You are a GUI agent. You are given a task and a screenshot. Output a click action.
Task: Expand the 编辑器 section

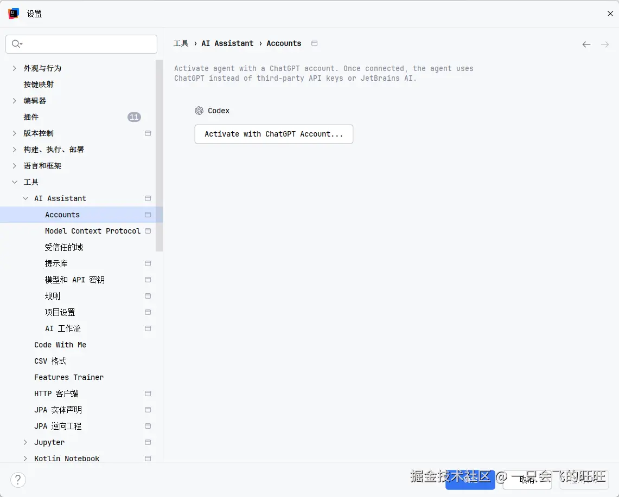coord(15,101)
